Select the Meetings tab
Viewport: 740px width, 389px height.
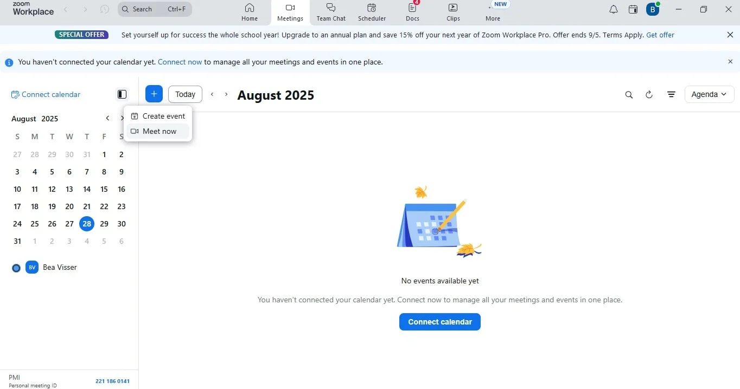[290, 12]
